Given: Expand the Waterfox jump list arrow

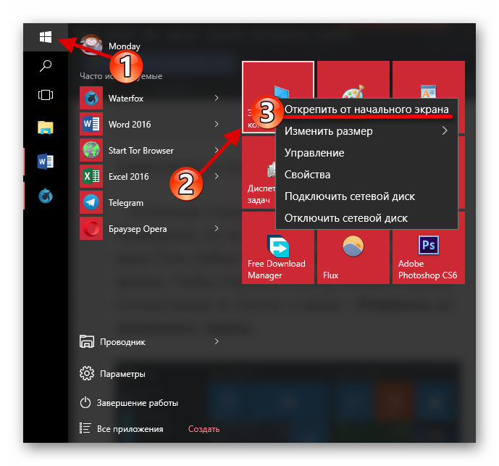Looking at the screenshot, I should click(217, 98).
